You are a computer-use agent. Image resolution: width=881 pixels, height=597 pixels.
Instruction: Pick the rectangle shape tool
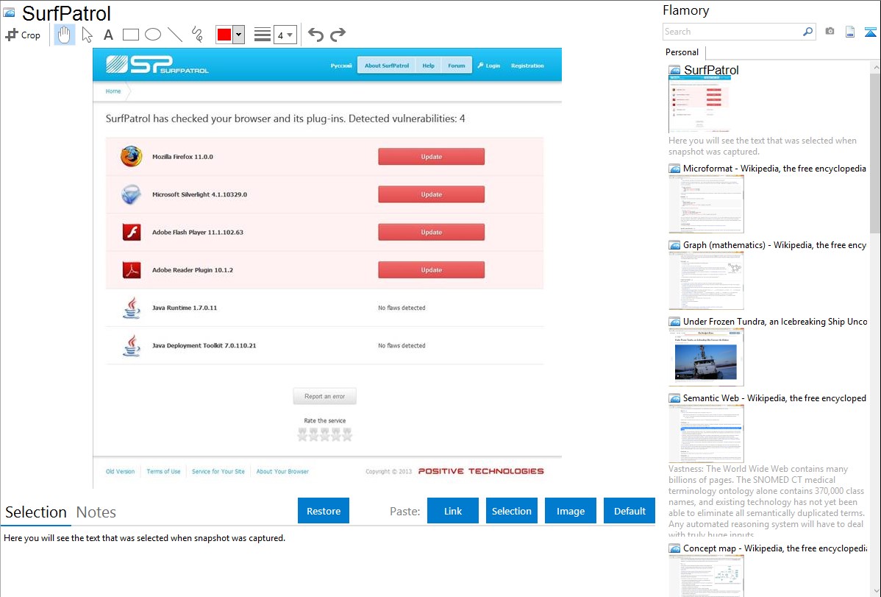click(x=130, y=35)
